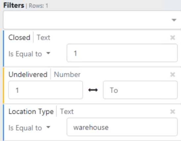Remove the Closed filter
The image size is (181, 141).
tap(173, 37)
